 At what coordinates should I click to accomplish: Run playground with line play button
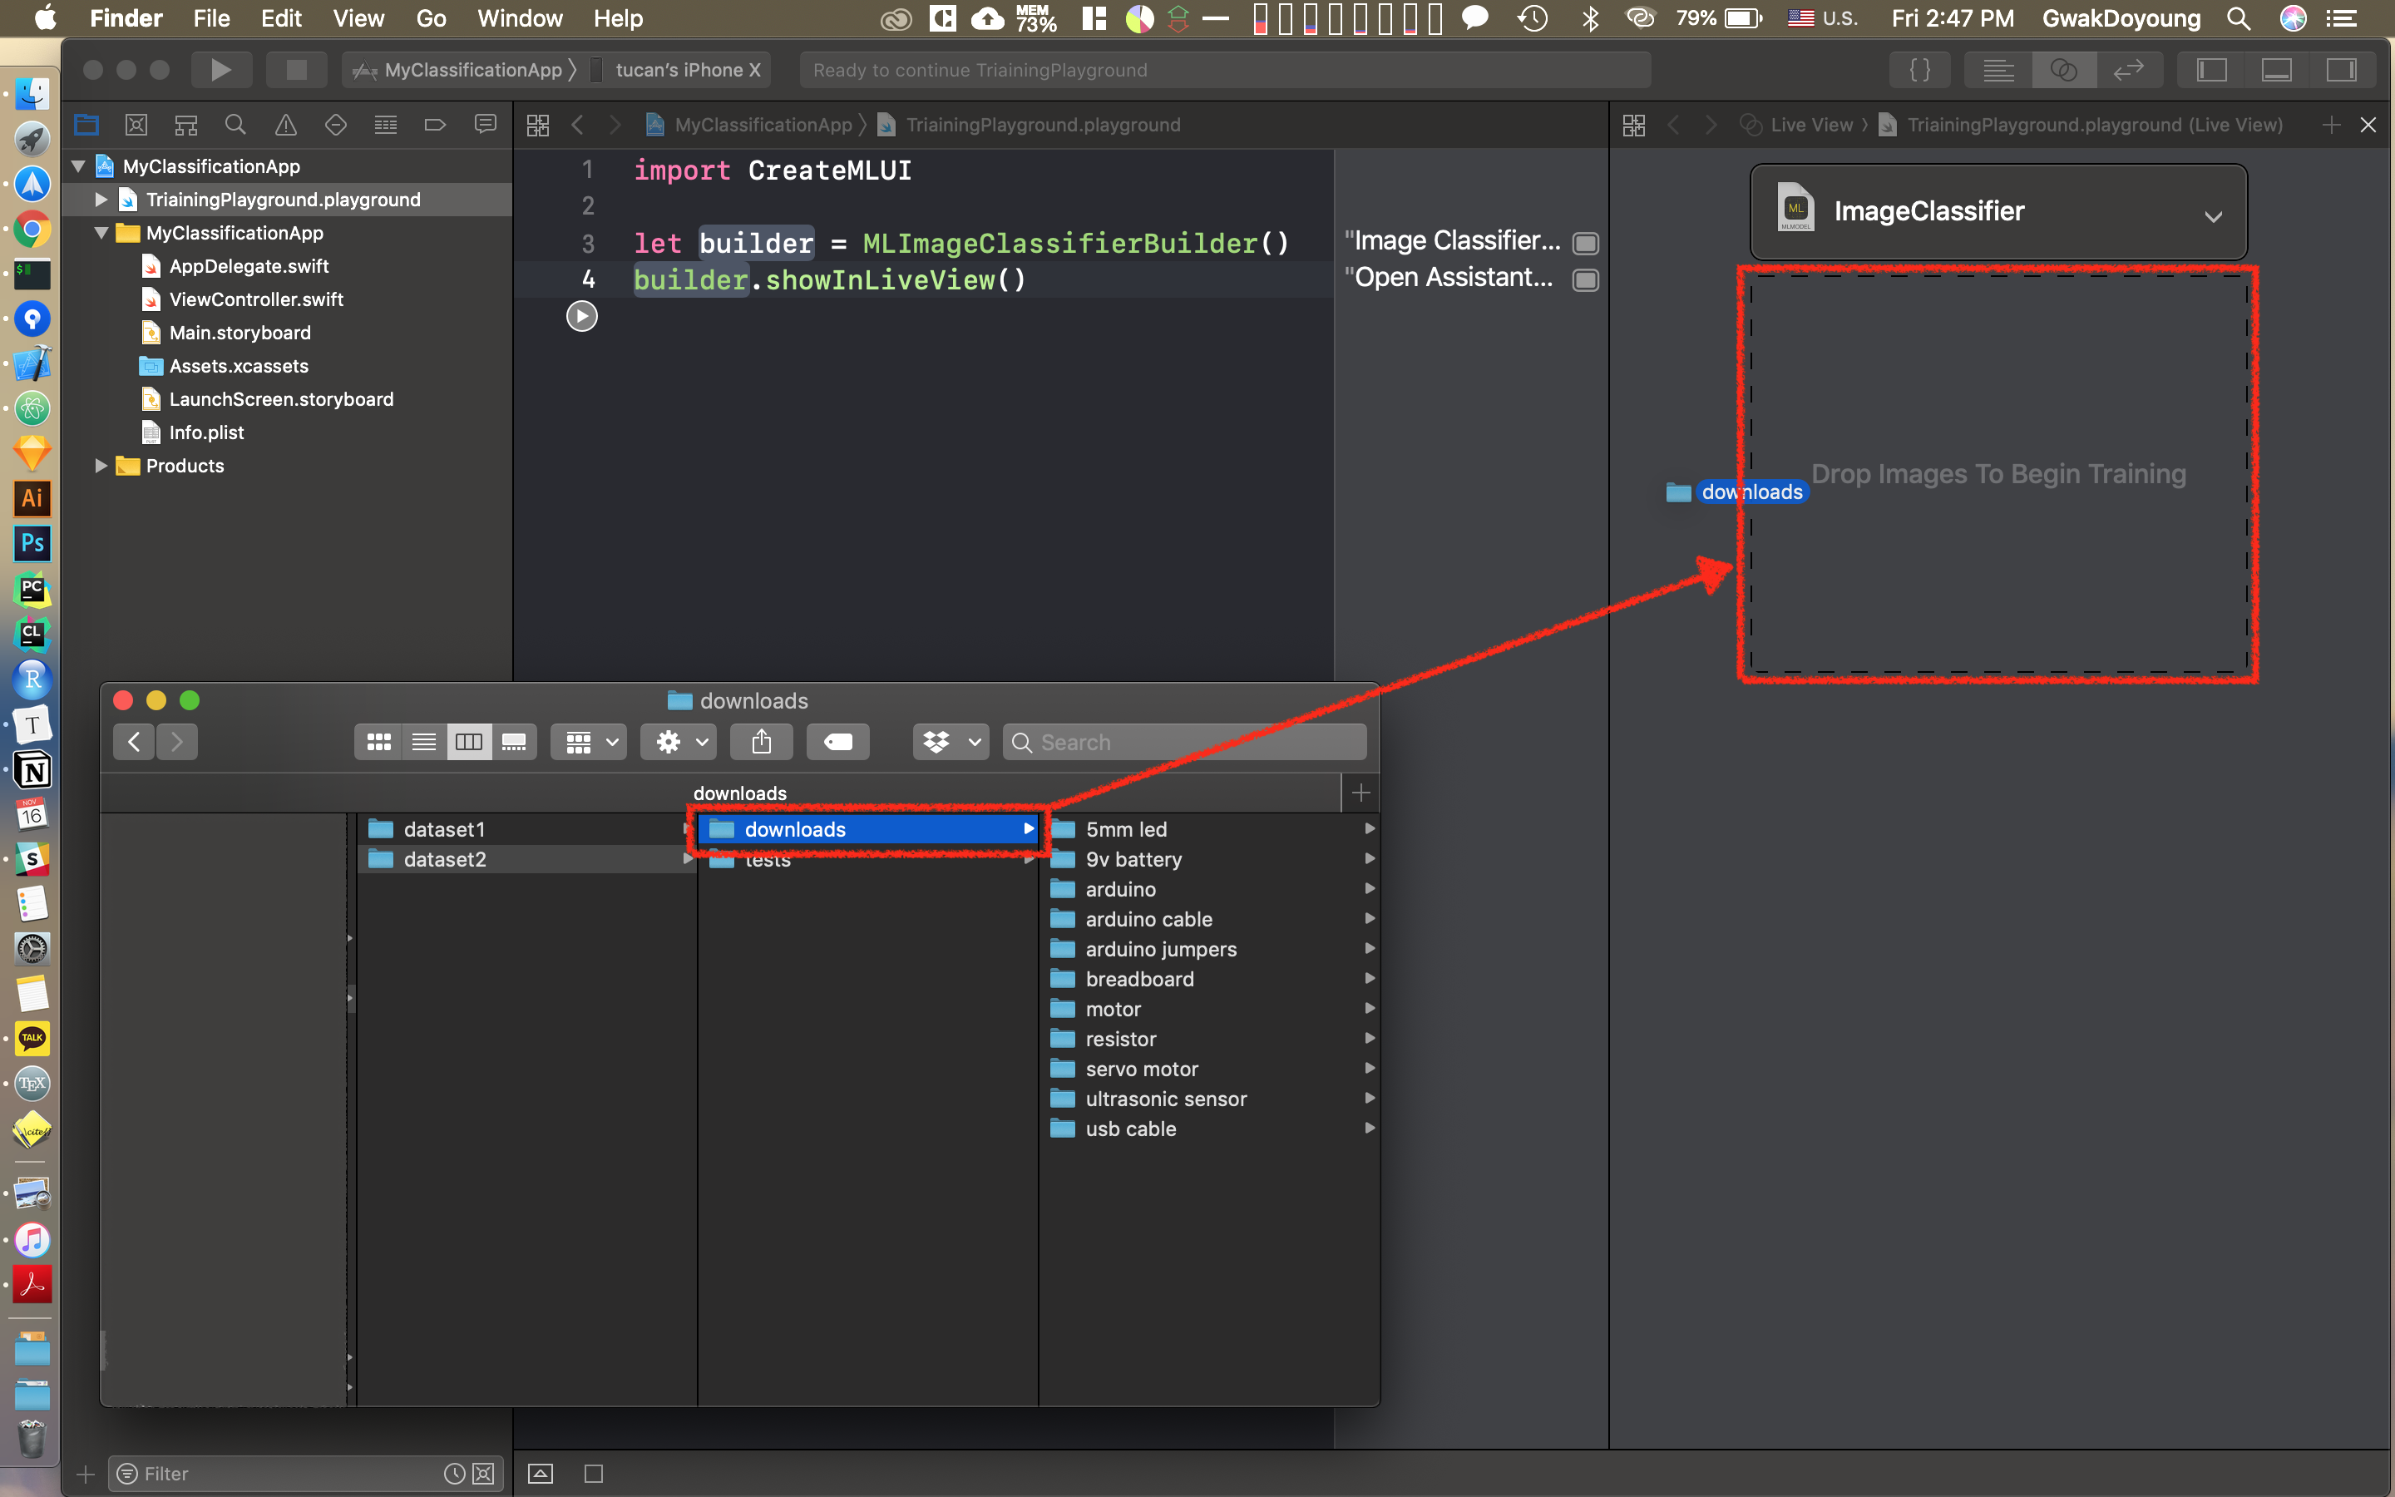(581, 316)
